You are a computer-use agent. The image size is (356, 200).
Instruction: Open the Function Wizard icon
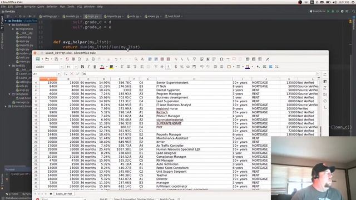point(66,74)
